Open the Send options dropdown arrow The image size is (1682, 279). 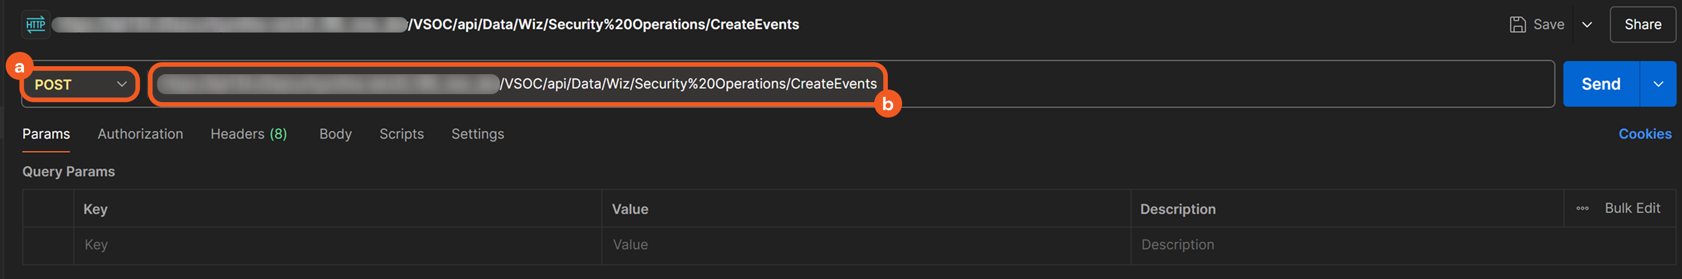click(x=1658, y=84)
